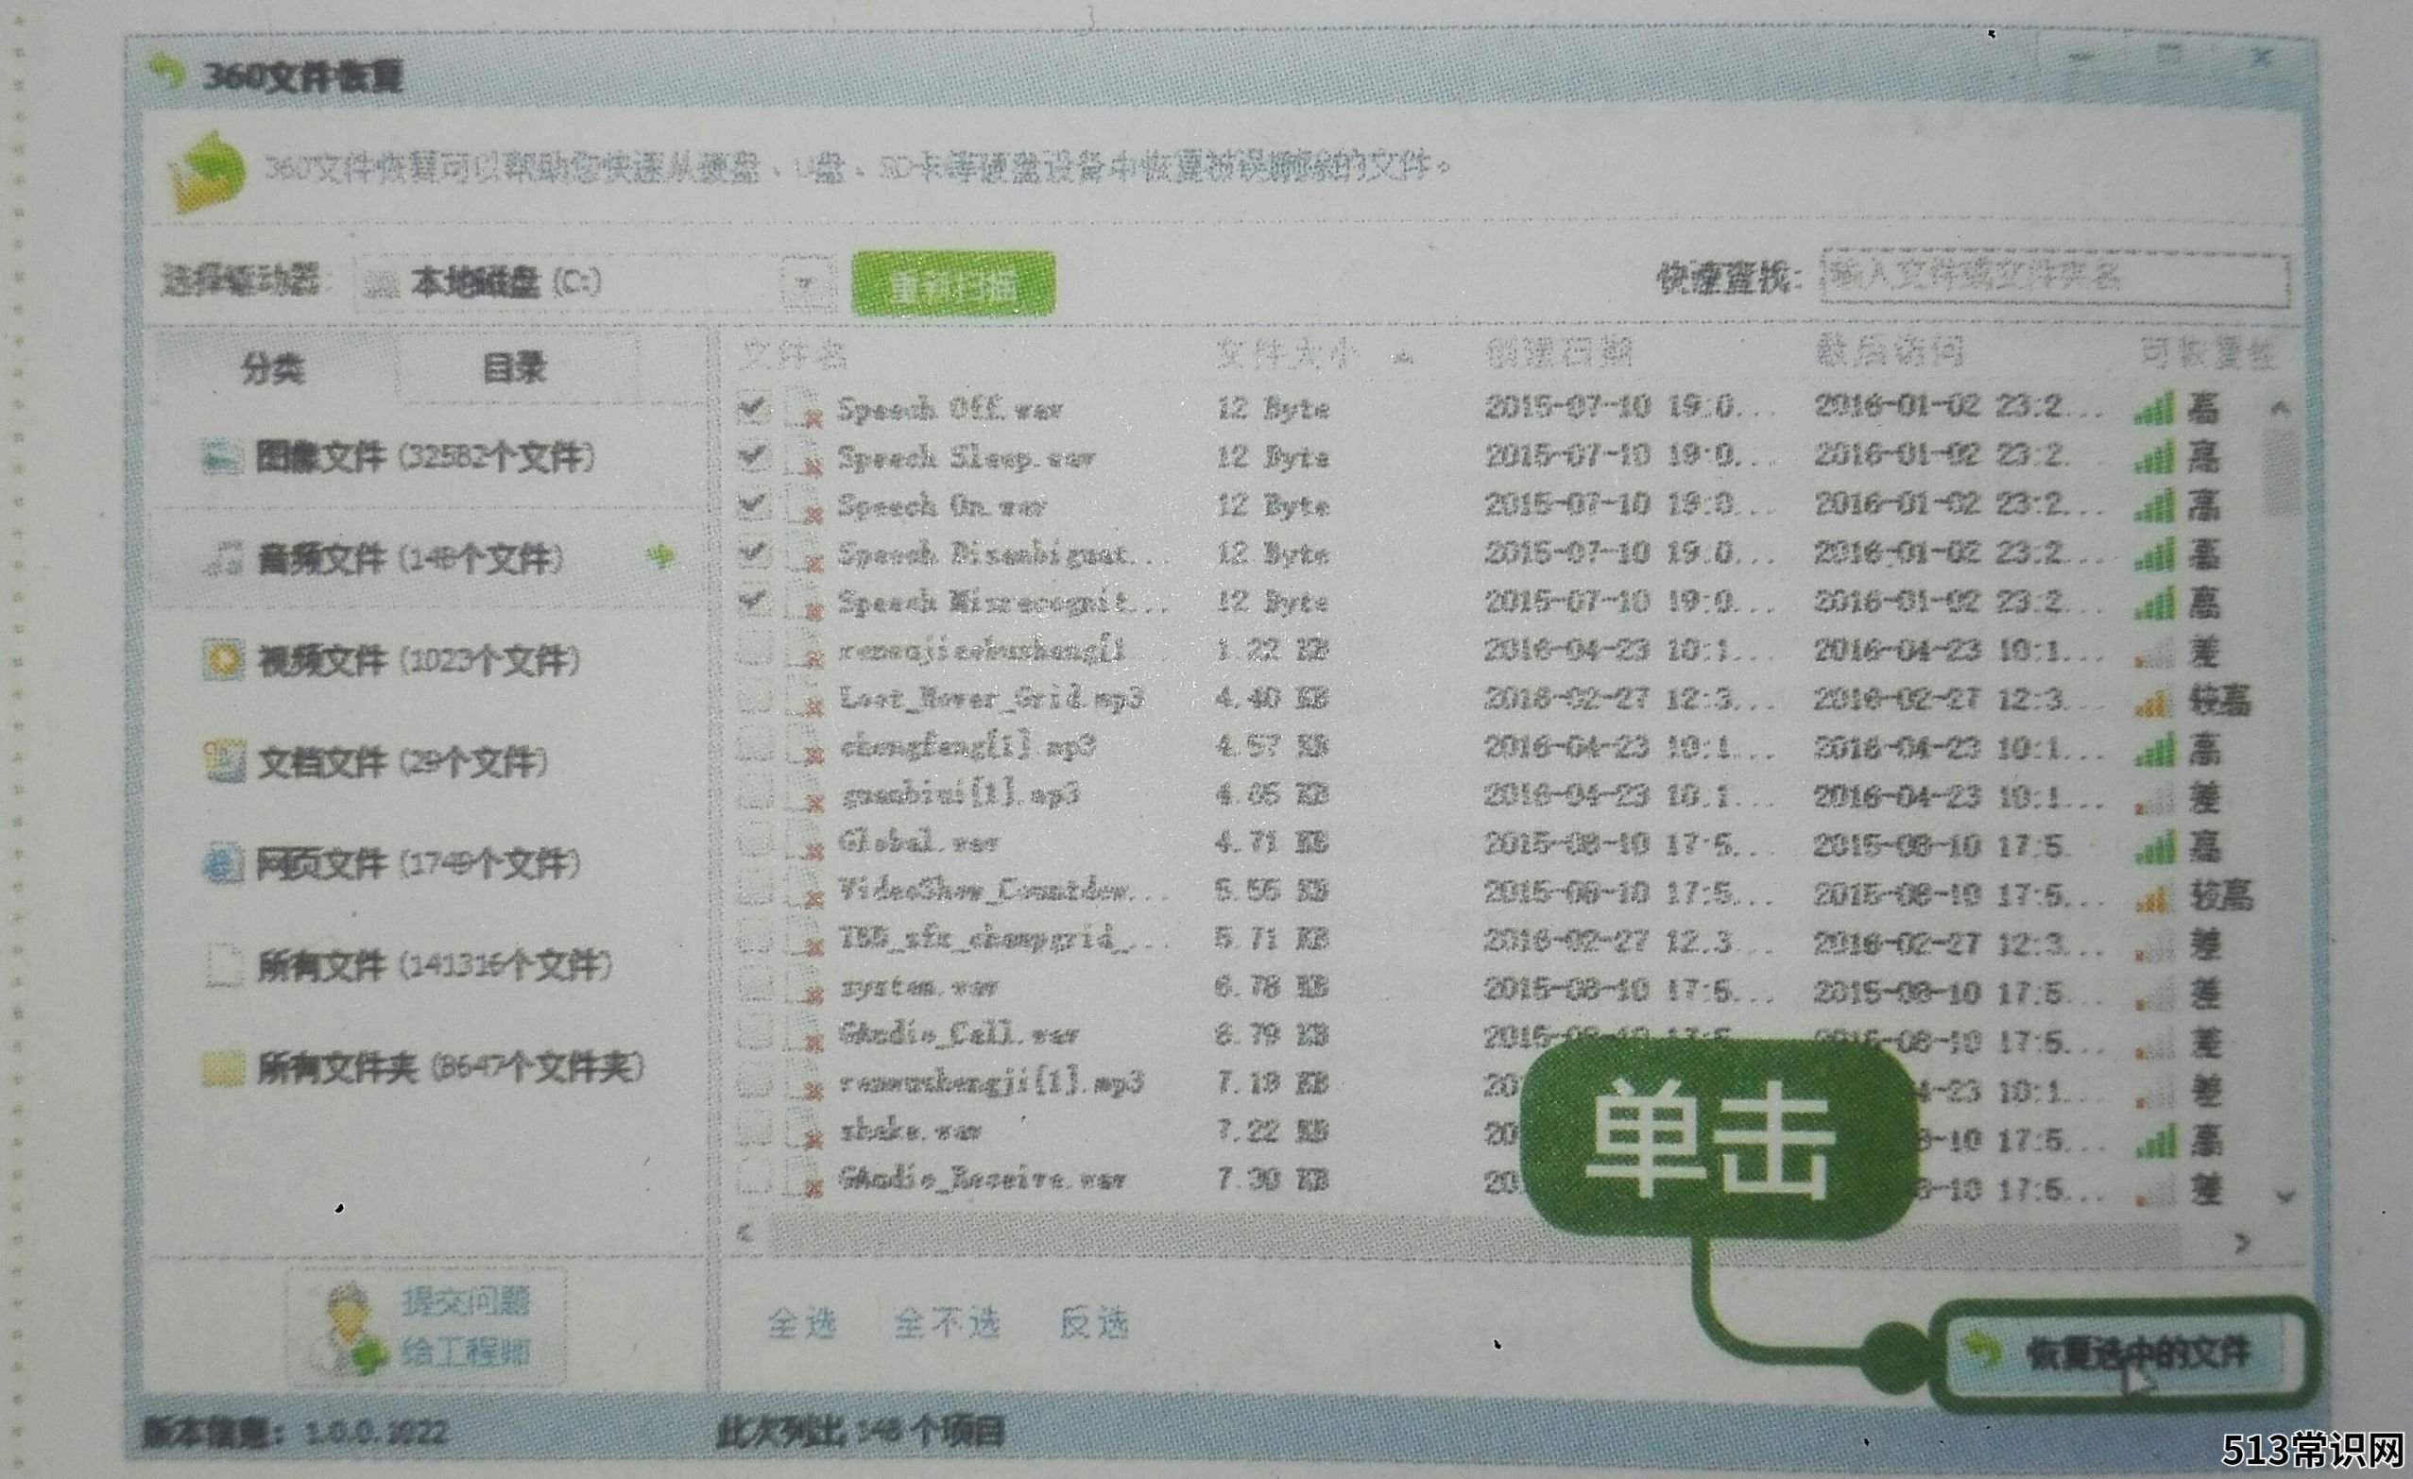The width and height of the screenshot is (2413, 1479).
Task: Uncheck the Speech Disambiguat... checkbox
Action: coord(753,553)
